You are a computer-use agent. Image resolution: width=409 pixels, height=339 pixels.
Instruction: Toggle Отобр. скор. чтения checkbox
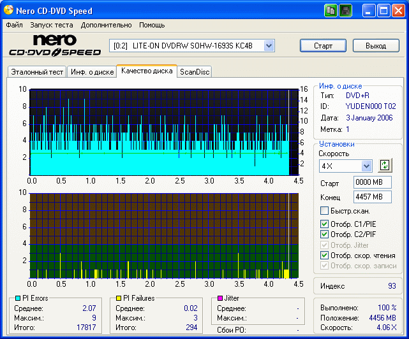tap(324, 255)
